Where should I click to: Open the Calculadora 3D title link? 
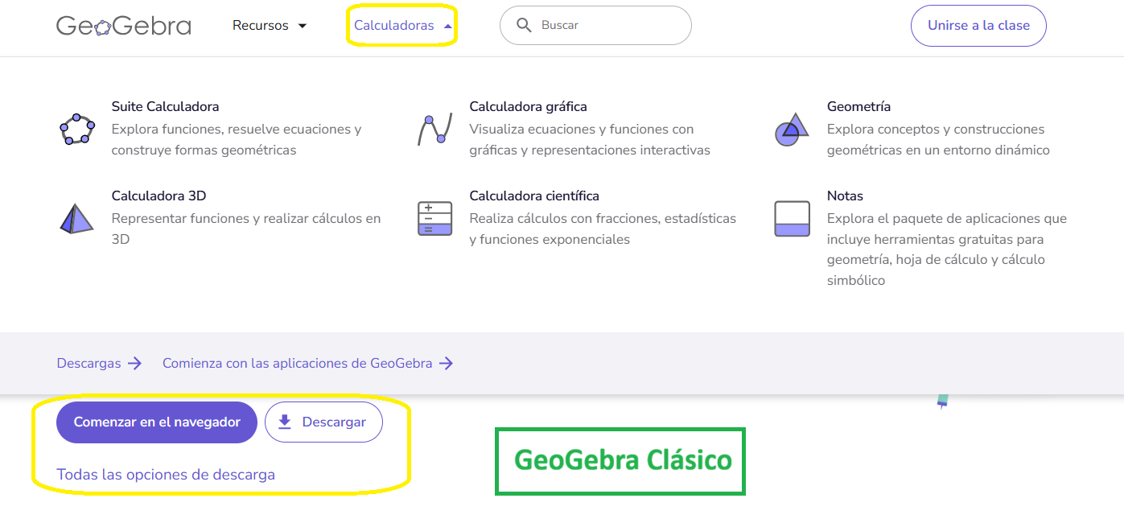(x=159, y=196)
